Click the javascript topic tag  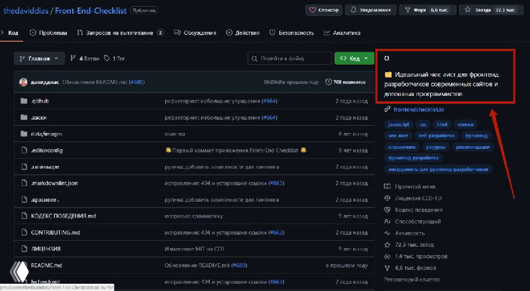click(399, 124)
